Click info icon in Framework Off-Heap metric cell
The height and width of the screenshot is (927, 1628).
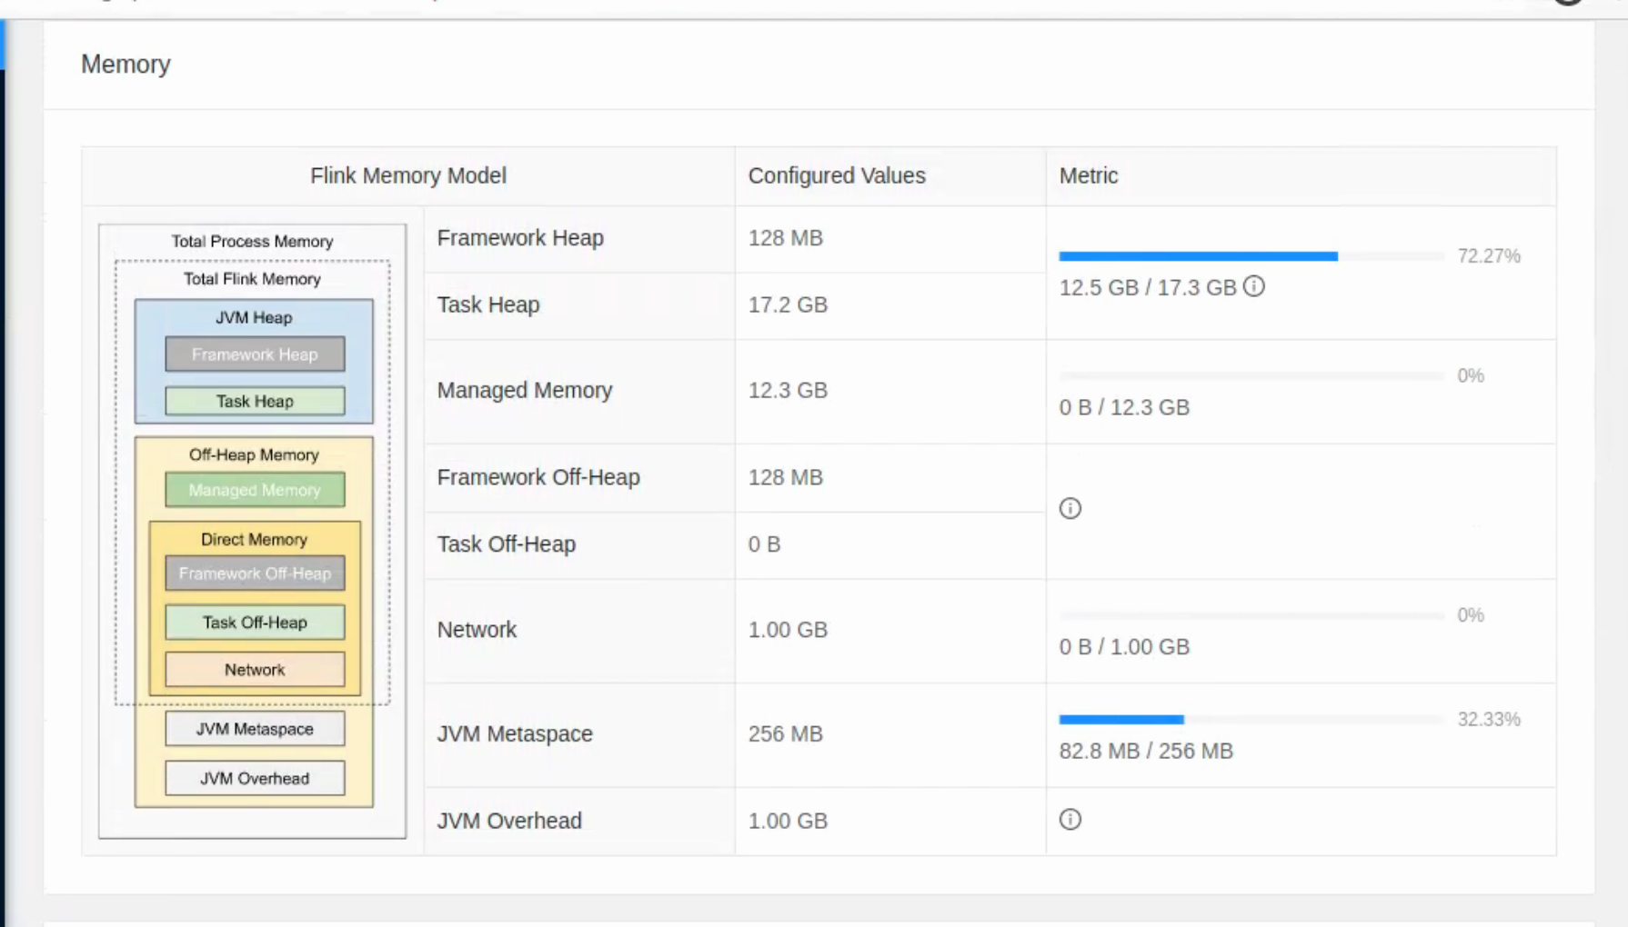1070,508
